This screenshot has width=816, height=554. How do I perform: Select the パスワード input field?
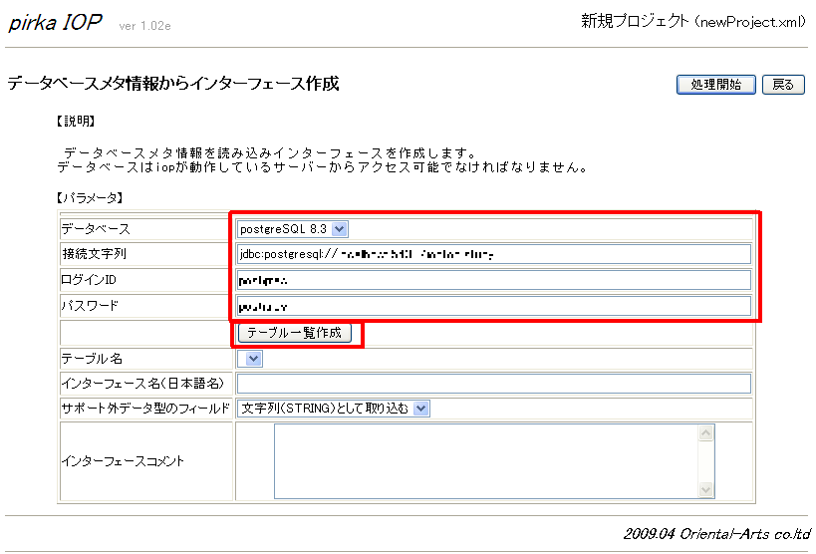493,306
